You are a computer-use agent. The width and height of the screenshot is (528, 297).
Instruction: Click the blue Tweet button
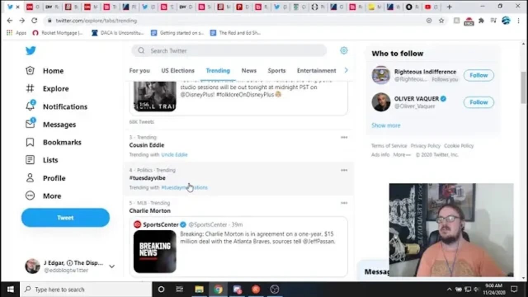66,217
